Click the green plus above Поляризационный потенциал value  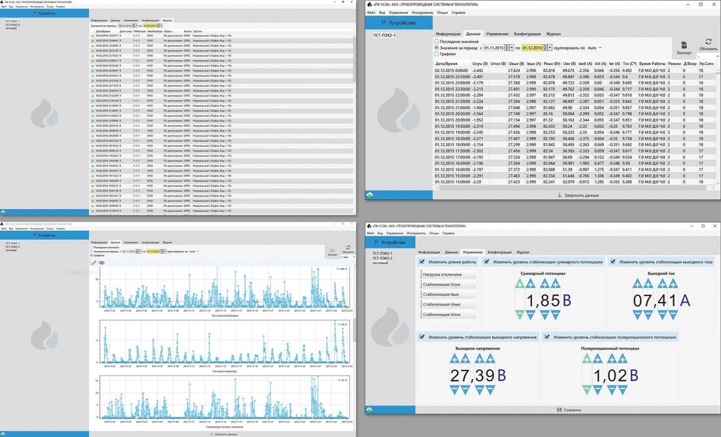(x=587, y=359)
